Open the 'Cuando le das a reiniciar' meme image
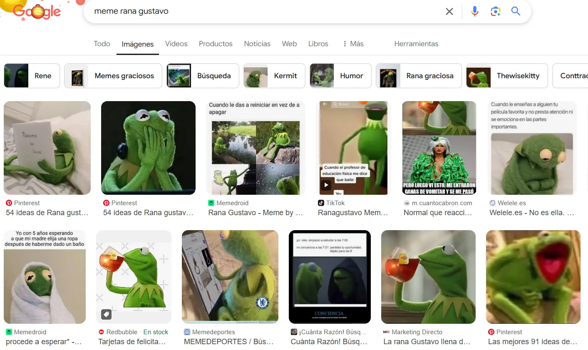 tap(256, 148)
